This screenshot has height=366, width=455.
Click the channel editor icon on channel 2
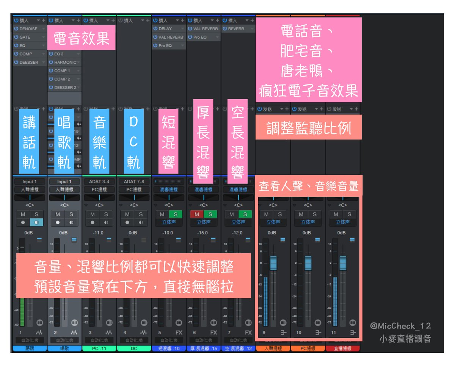coord(74,322)
